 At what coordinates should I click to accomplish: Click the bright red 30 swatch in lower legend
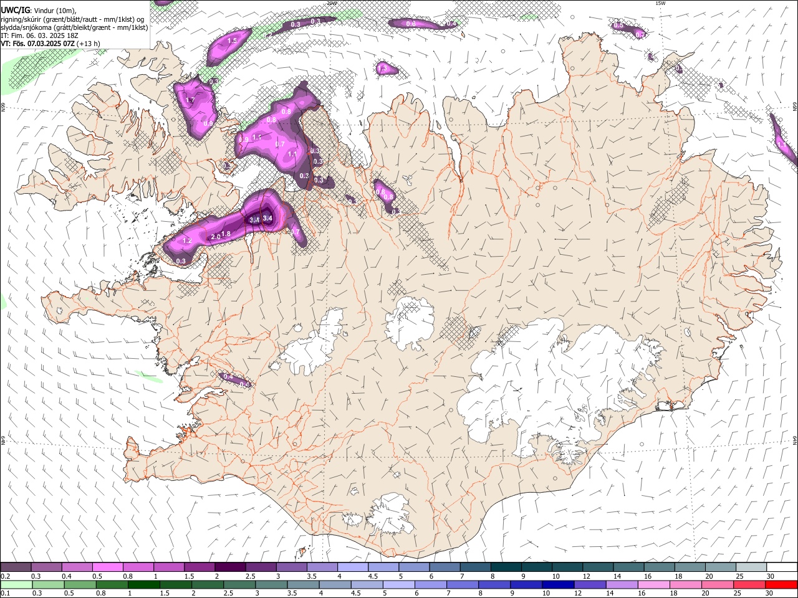pos(781,584)
